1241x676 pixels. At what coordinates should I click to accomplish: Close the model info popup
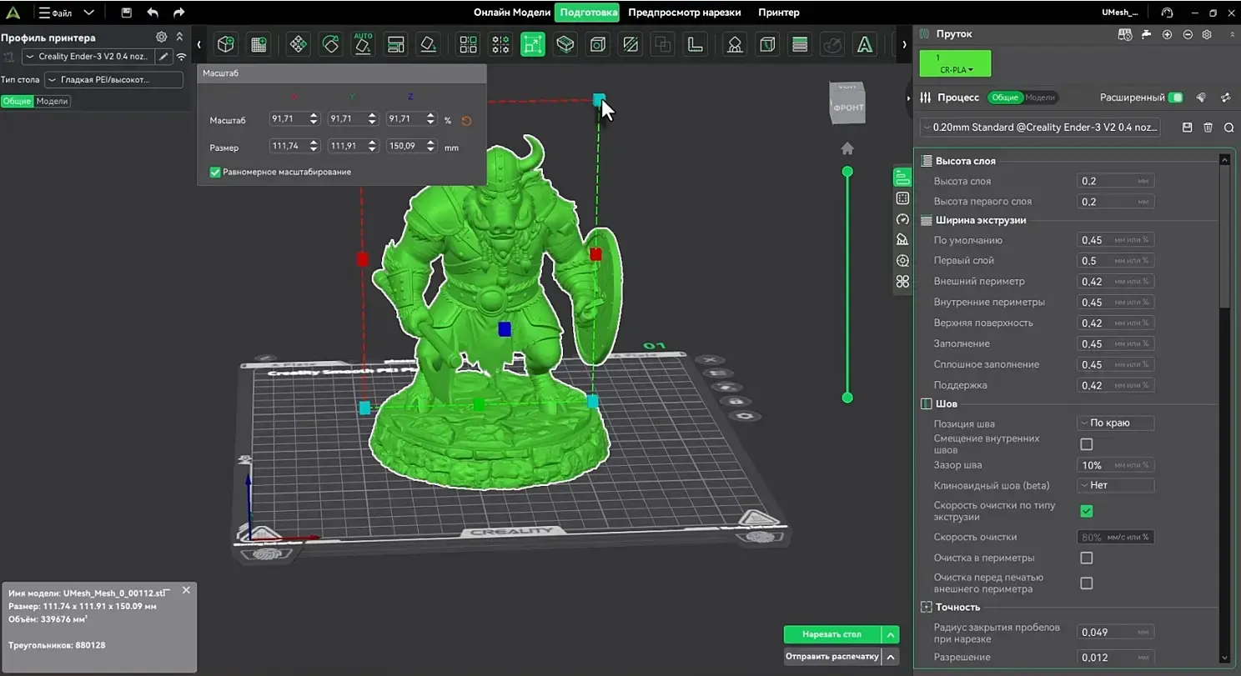pyautogui.click(x=186, y=590)
